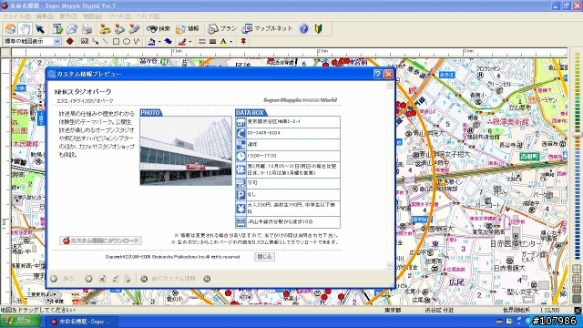Screen dimensions: 583x328
Task: Select the ellipse drawing tool
Action: [x=127, y=41]
